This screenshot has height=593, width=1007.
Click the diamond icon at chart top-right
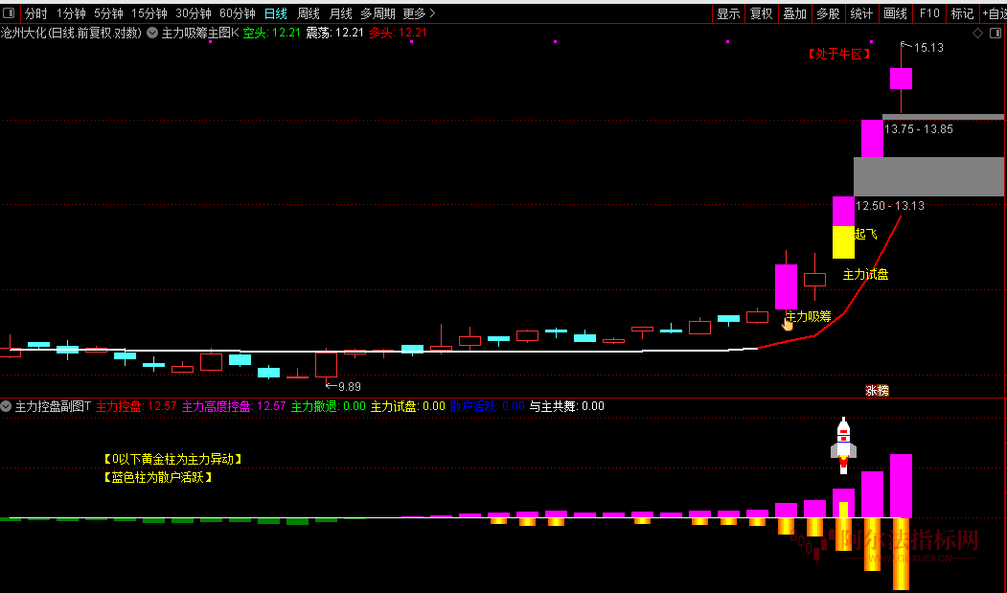977,33
